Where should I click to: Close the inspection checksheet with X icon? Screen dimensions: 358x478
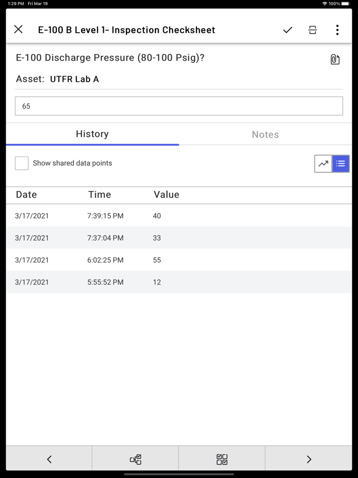(18, 30)
